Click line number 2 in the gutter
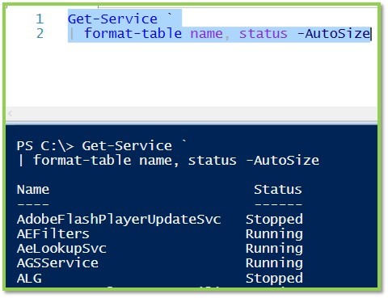The image size is (388, 298). tap(40, 34)
